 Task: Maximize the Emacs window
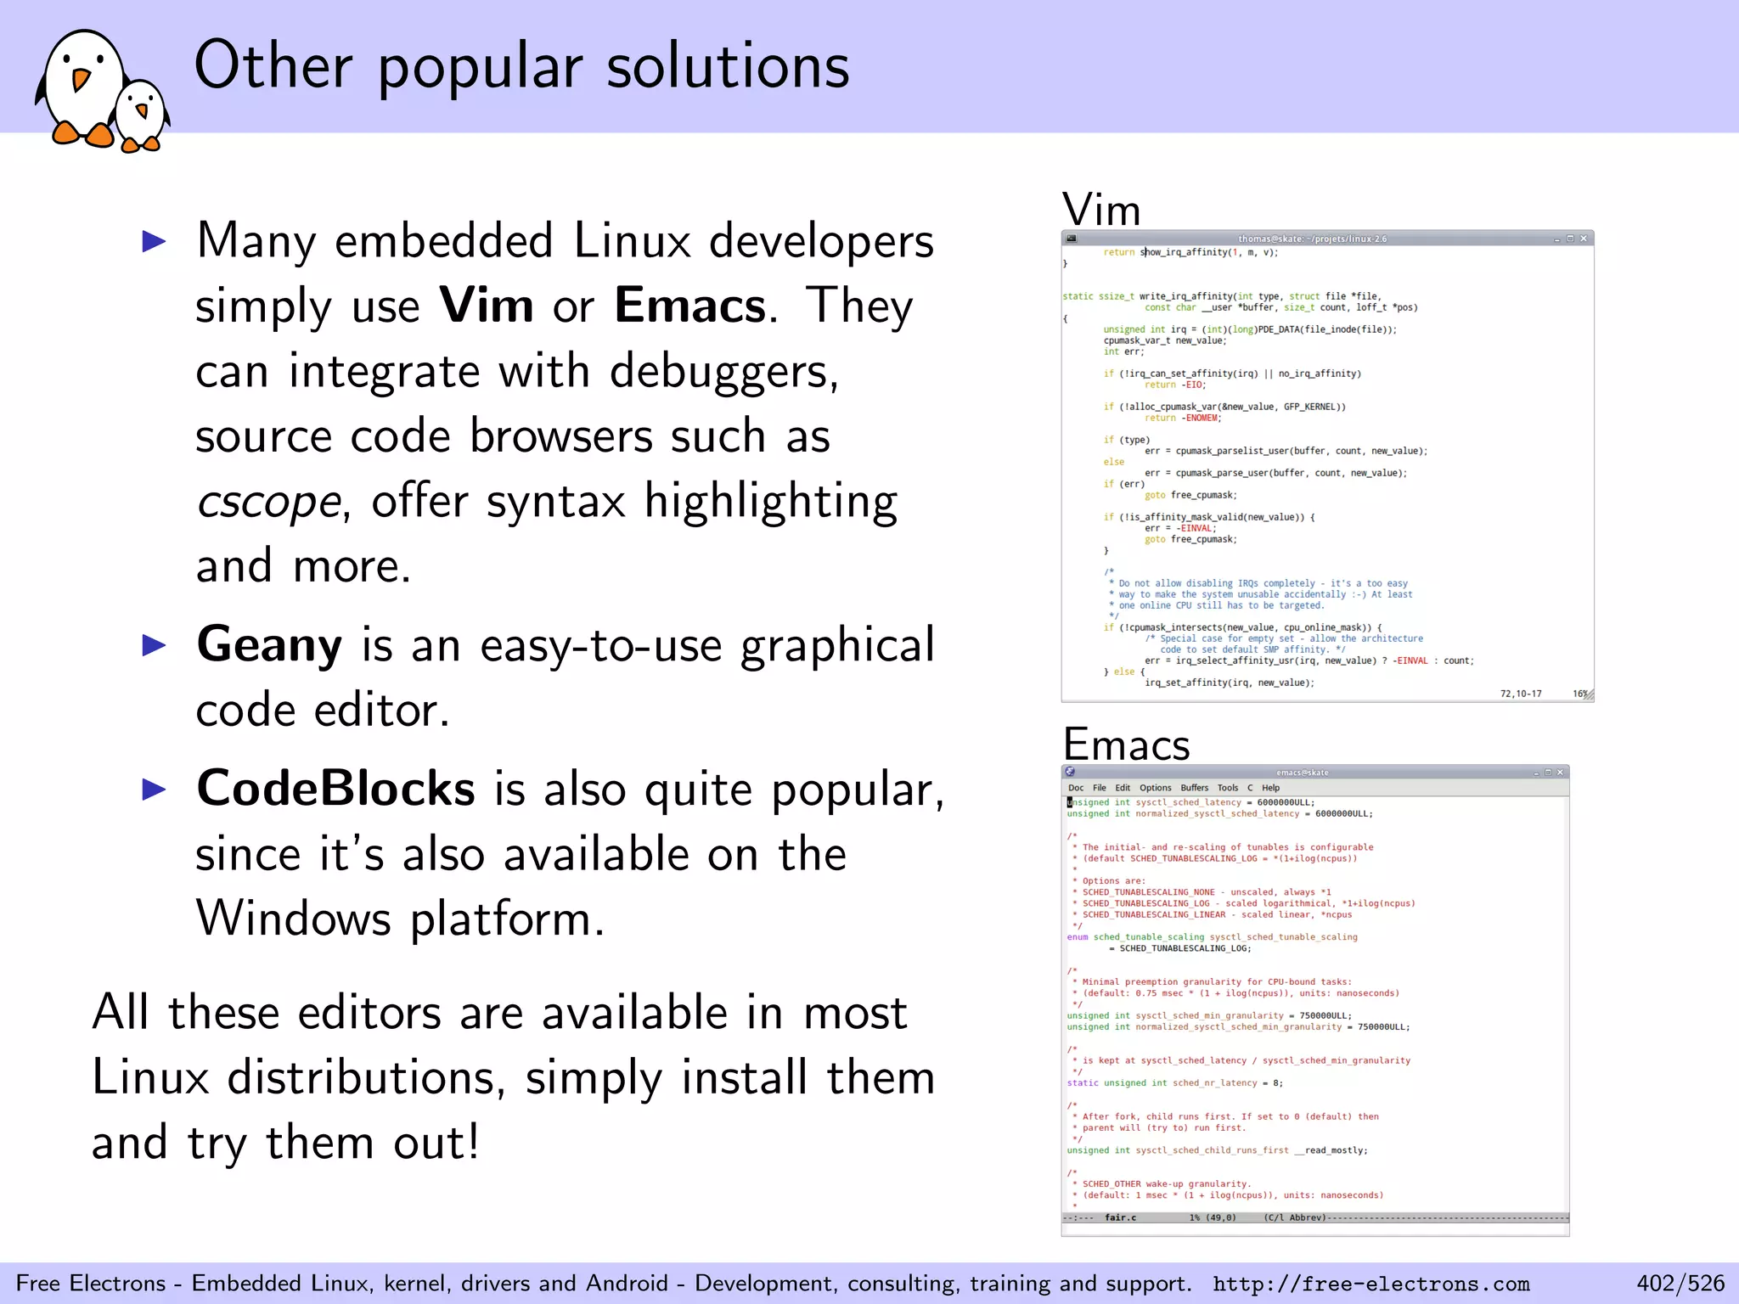click(1548, 773)
